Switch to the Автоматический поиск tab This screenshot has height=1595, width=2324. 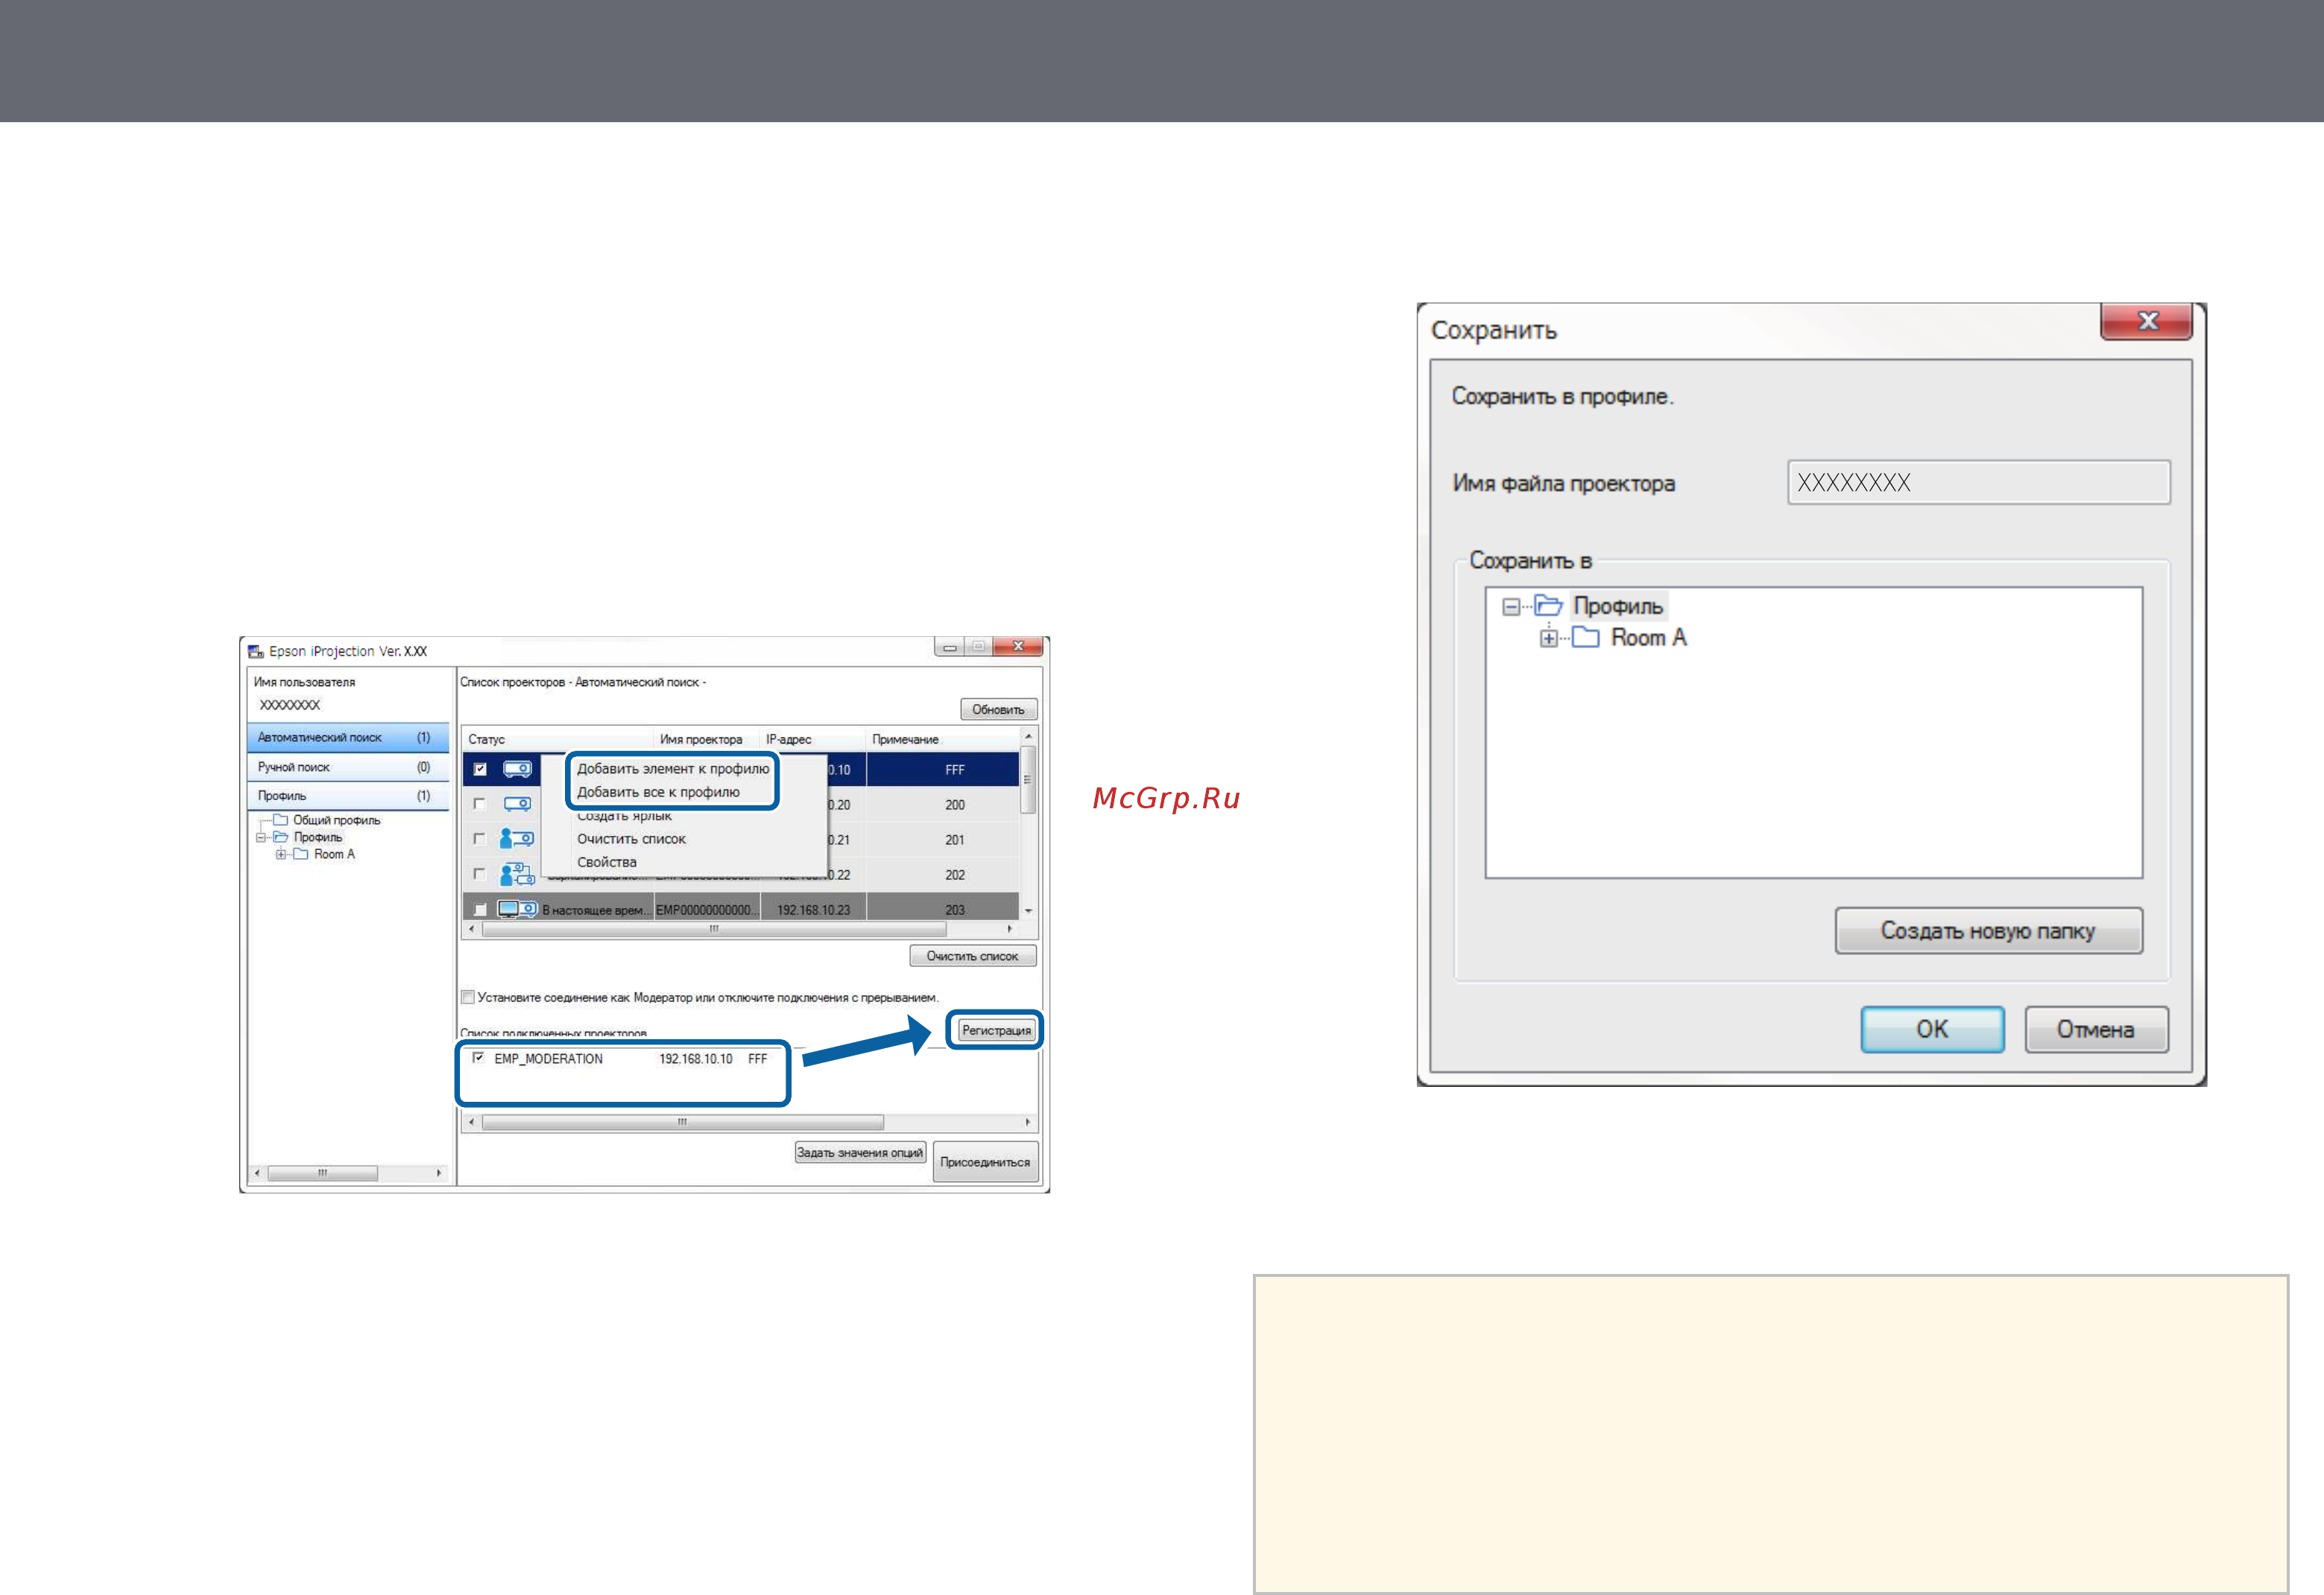[x=347, y=738]
